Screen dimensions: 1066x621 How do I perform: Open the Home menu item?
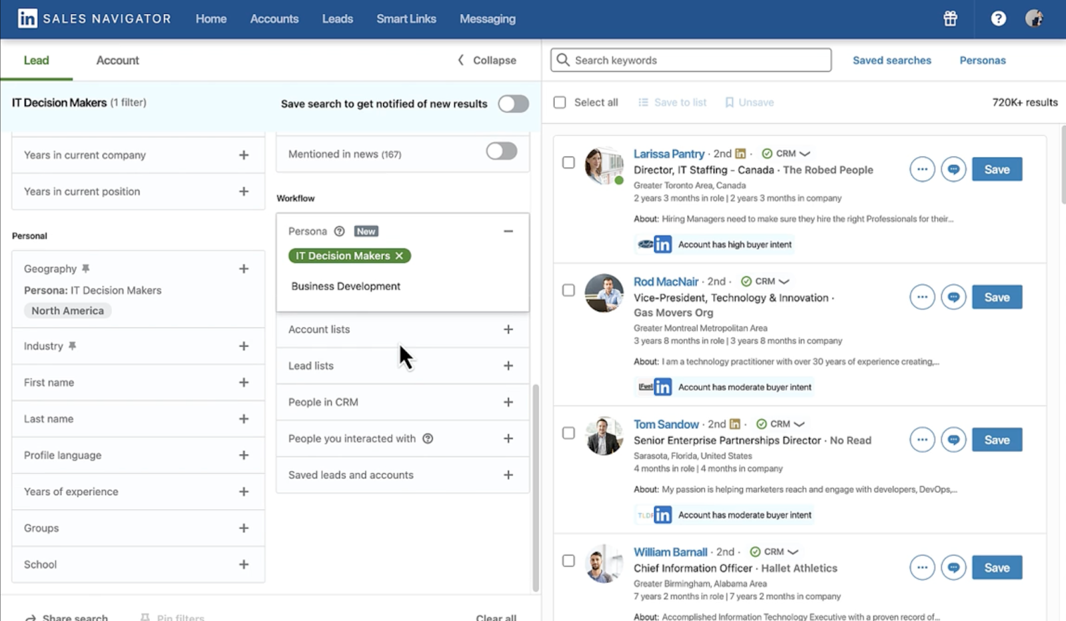pyautogui.click(x=211, y=19)
